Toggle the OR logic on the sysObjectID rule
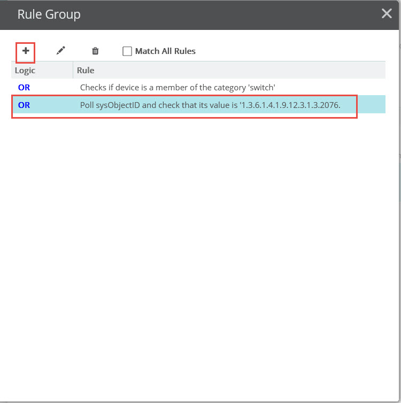The width and height of the screenshot is (401, 403). 24,105
